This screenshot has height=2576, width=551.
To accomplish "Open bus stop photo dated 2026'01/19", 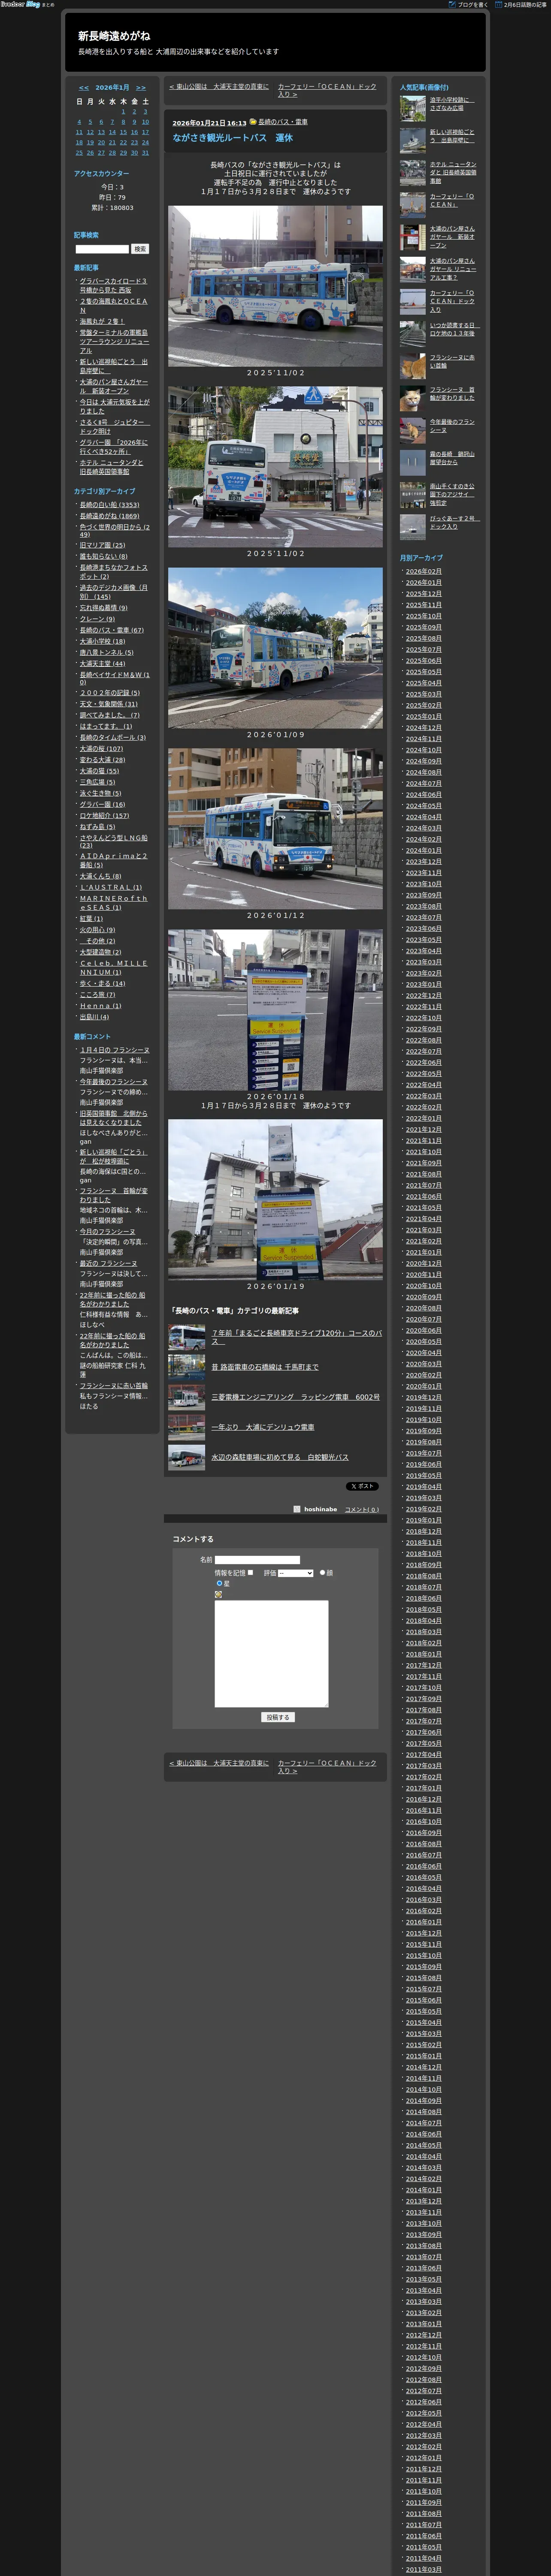I will tap(275, 1199).
